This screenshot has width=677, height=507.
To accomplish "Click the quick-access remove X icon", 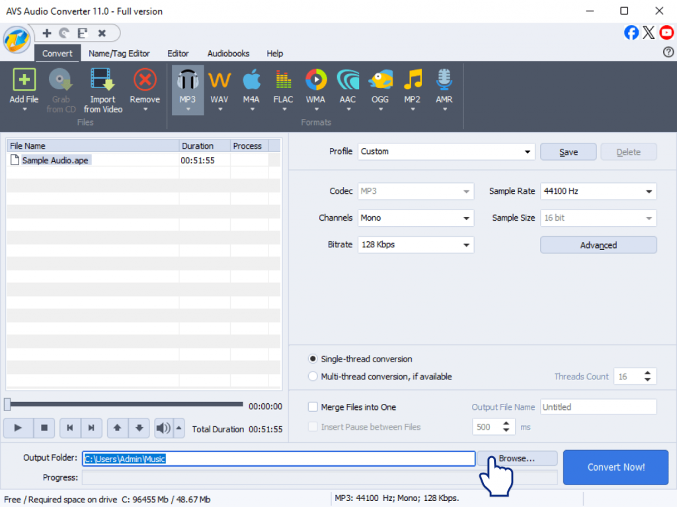I will coord(102,33).
